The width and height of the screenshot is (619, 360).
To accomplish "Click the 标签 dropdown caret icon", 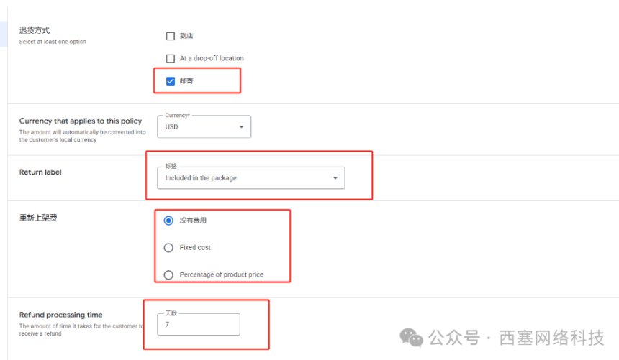I will click(335, 178).
